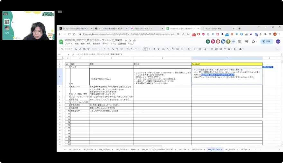Viewport: 283px width, 163px height.
Task: Open the ヘルプ menu
Action: tap(131, 44)
